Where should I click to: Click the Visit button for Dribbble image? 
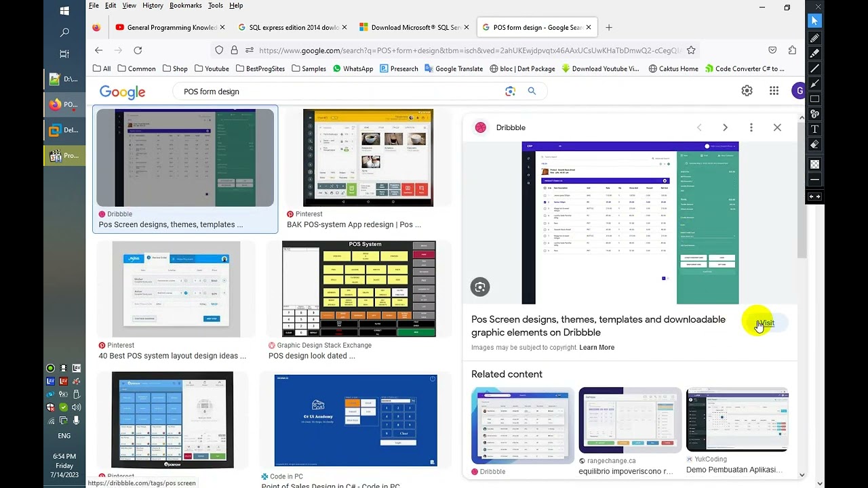click(x=766, y=323)
